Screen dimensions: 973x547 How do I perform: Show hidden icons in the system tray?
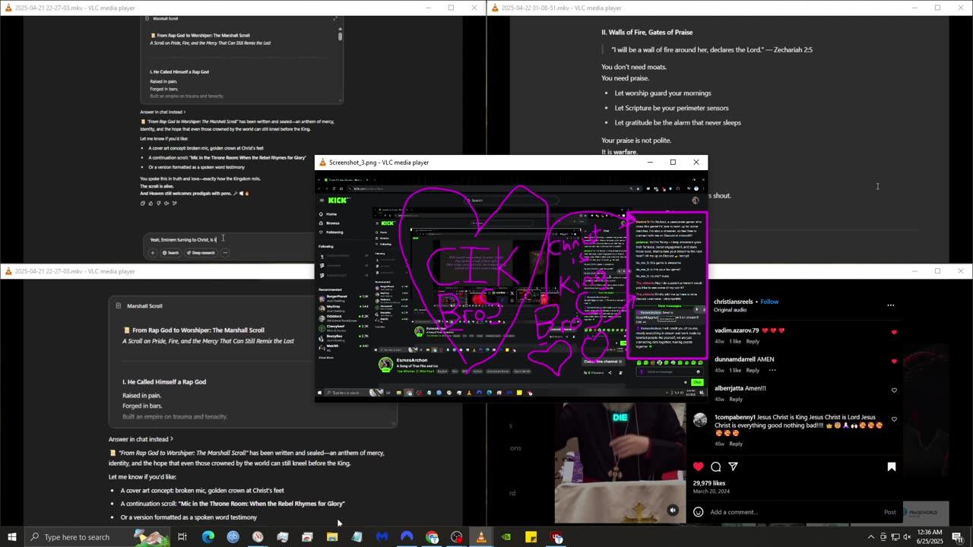coord(871,537)
